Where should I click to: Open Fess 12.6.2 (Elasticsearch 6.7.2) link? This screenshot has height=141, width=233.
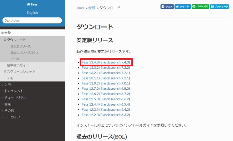tap(106, 94)
